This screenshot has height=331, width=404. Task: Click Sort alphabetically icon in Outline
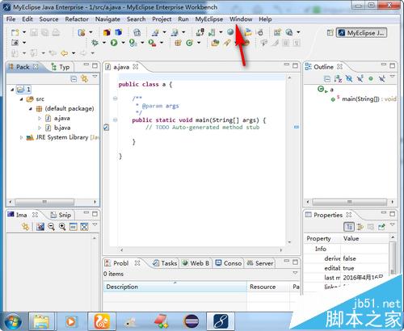tap(338, 79)
